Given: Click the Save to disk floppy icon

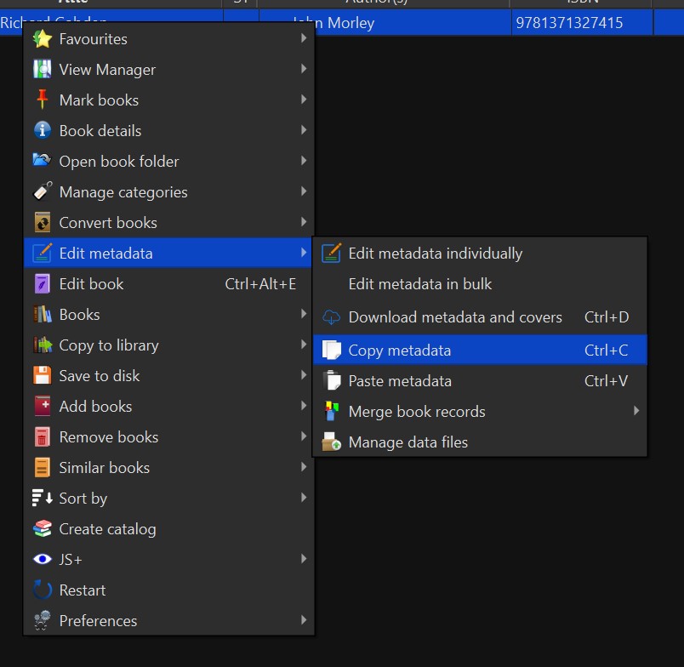Looking at the screenshot, I should 42,376.
